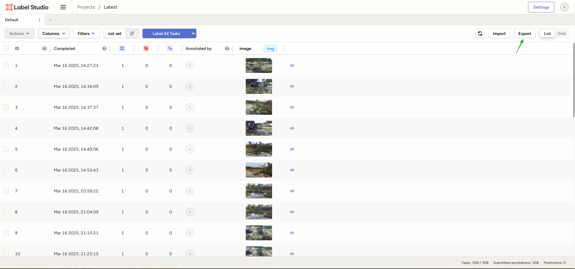Click the cancelled annotations column icon
The height and width of the screenshot is (269, 575).
[146, 48]
